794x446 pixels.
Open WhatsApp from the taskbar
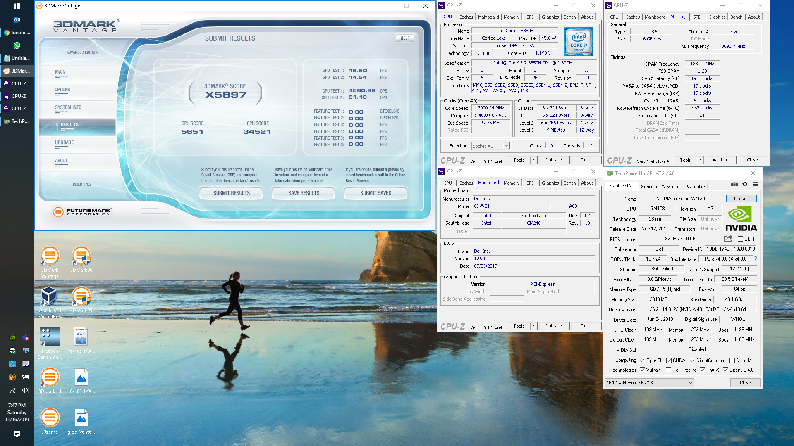(x=17, y=45)
